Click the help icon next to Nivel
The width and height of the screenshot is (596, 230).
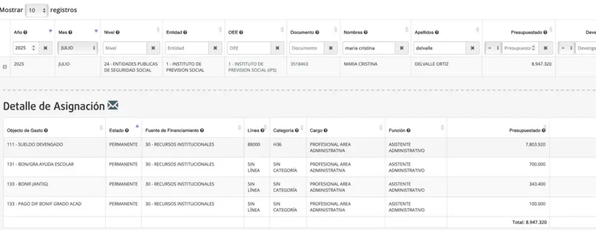[x=117, y=33]
